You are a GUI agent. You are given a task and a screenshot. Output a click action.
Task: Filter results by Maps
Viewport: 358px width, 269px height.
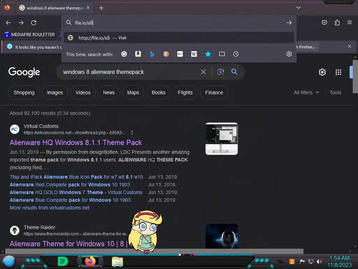133,92
